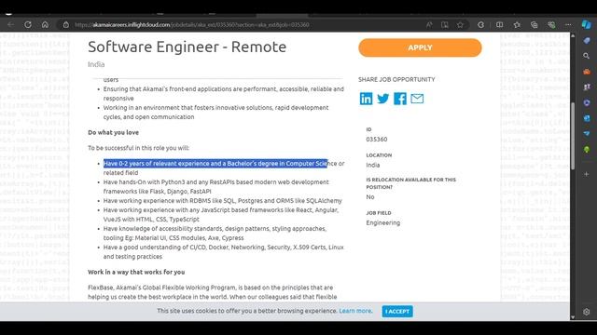The image size is (597, 335).
Task: Accept cookies with I ACCEPT button
Action: 397,312
